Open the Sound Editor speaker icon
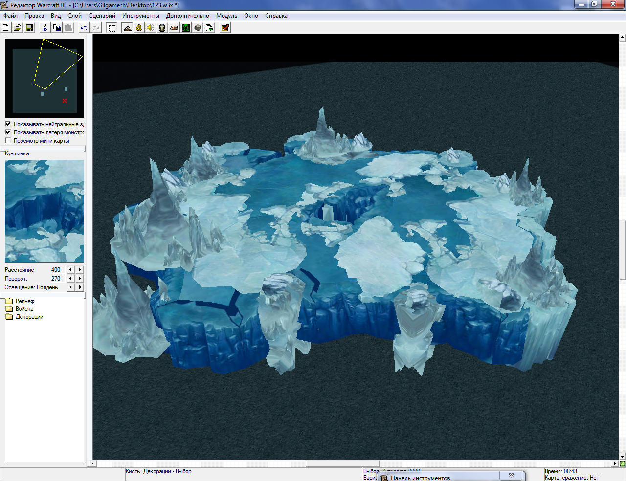 point(151,28)
